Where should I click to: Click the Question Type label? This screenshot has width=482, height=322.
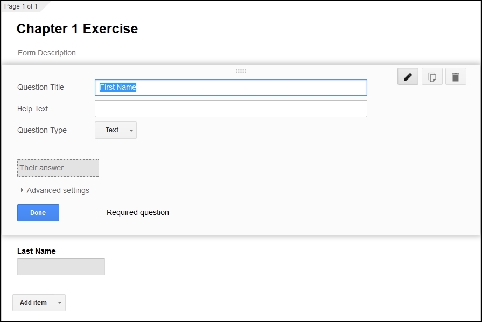coord(42,130)
